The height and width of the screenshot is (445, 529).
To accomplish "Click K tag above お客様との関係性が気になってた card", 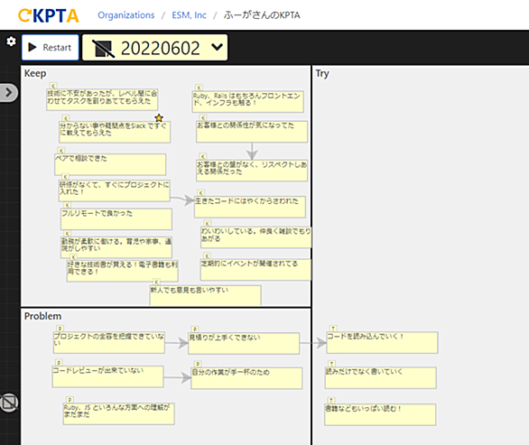I will (203, 117).
